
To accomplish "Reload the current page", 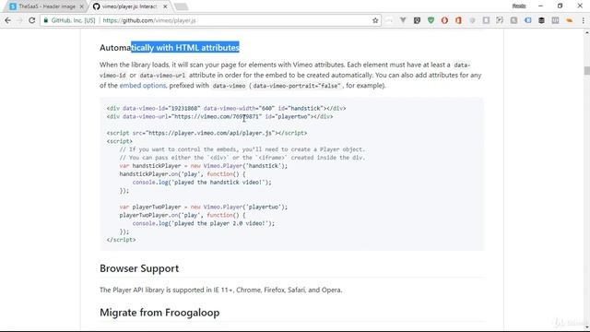I will pyautogui.click(x=32, y=20).
